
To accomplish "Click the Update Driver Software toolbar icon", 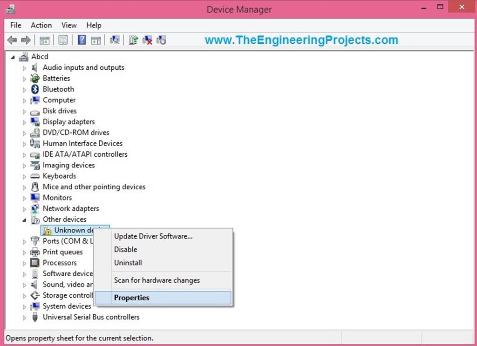I will (133, 40).
